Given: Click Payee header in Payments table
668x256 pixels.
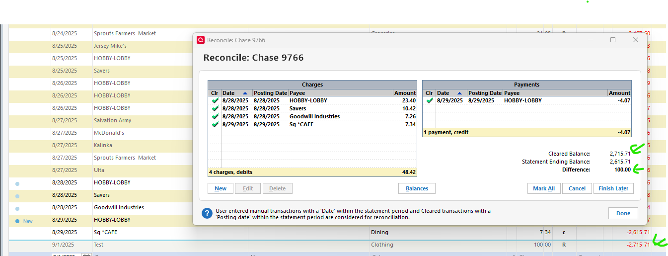Looking at the screenshot, I should pos(512,93).
